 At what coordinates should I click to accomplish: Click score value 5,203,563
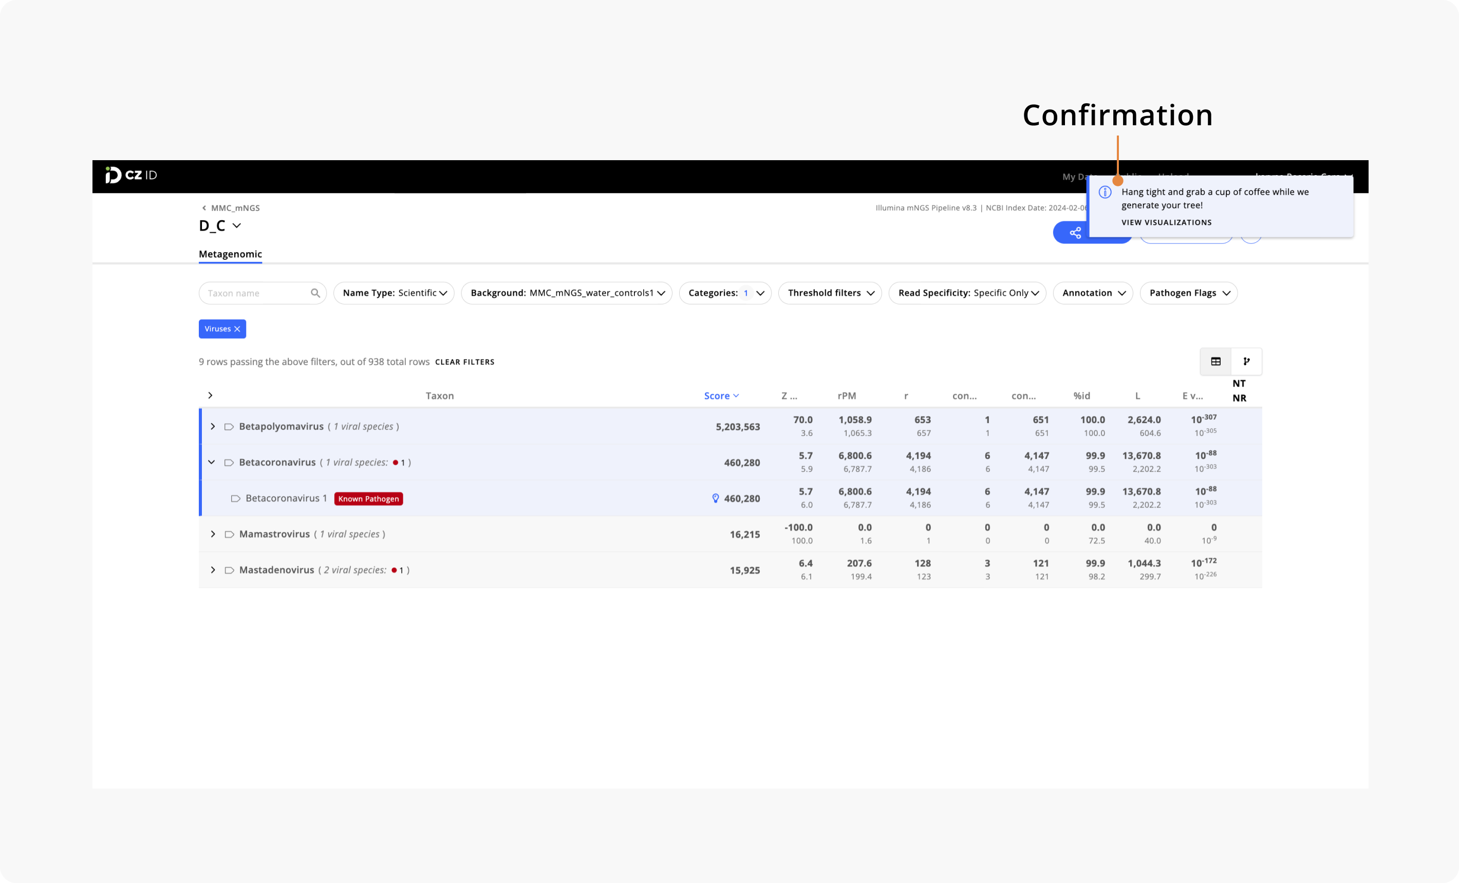tap(738, 427)
